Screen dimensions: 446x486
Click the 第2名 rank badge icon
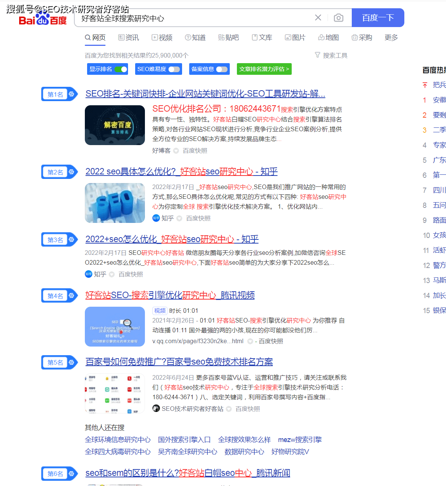[60, 172]
